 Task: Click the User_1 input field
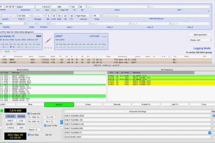point(70,24)
